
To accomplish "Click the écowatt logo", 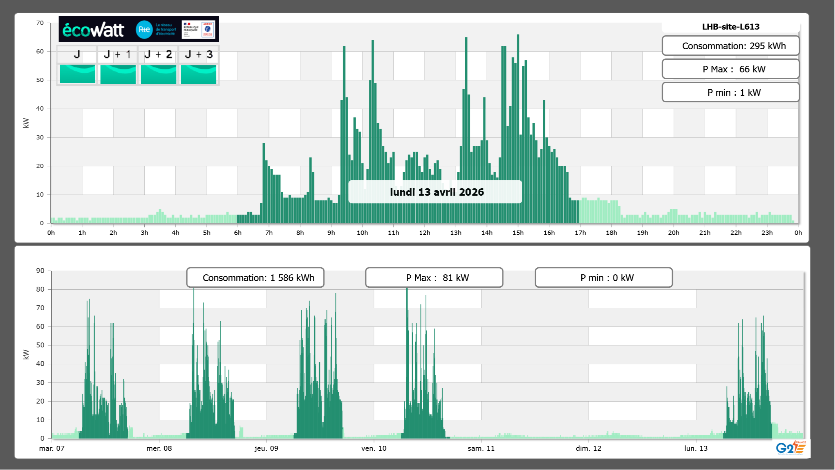I will pos(93,30).
